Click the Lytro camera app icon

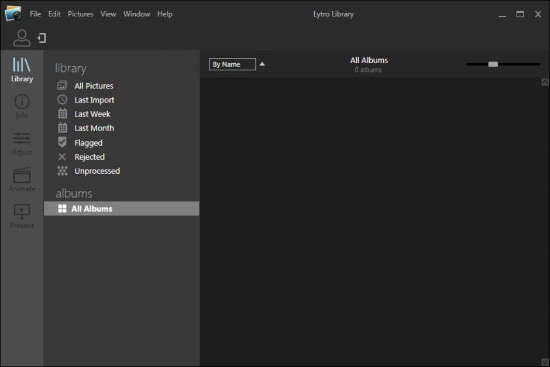pos(13,13)
